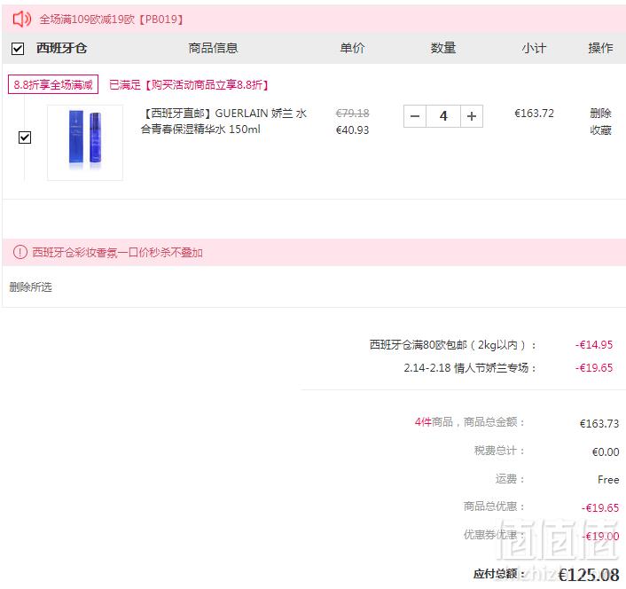Click the 2.14-2.18 情人节娇兰专场 label
626x589 pixels.
(470, 368)
